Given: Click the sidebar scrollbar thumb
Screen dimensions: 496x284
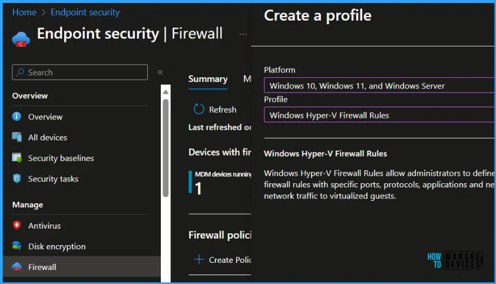Looking at the screenshot, I should pyautogui.click(x=166, y=148).
